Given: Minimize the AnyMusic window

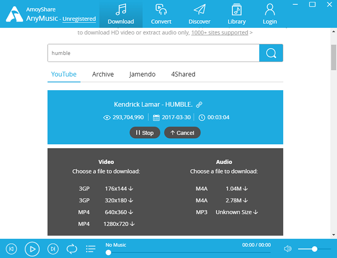Looking at the screenshot, I should pos(295,4).
